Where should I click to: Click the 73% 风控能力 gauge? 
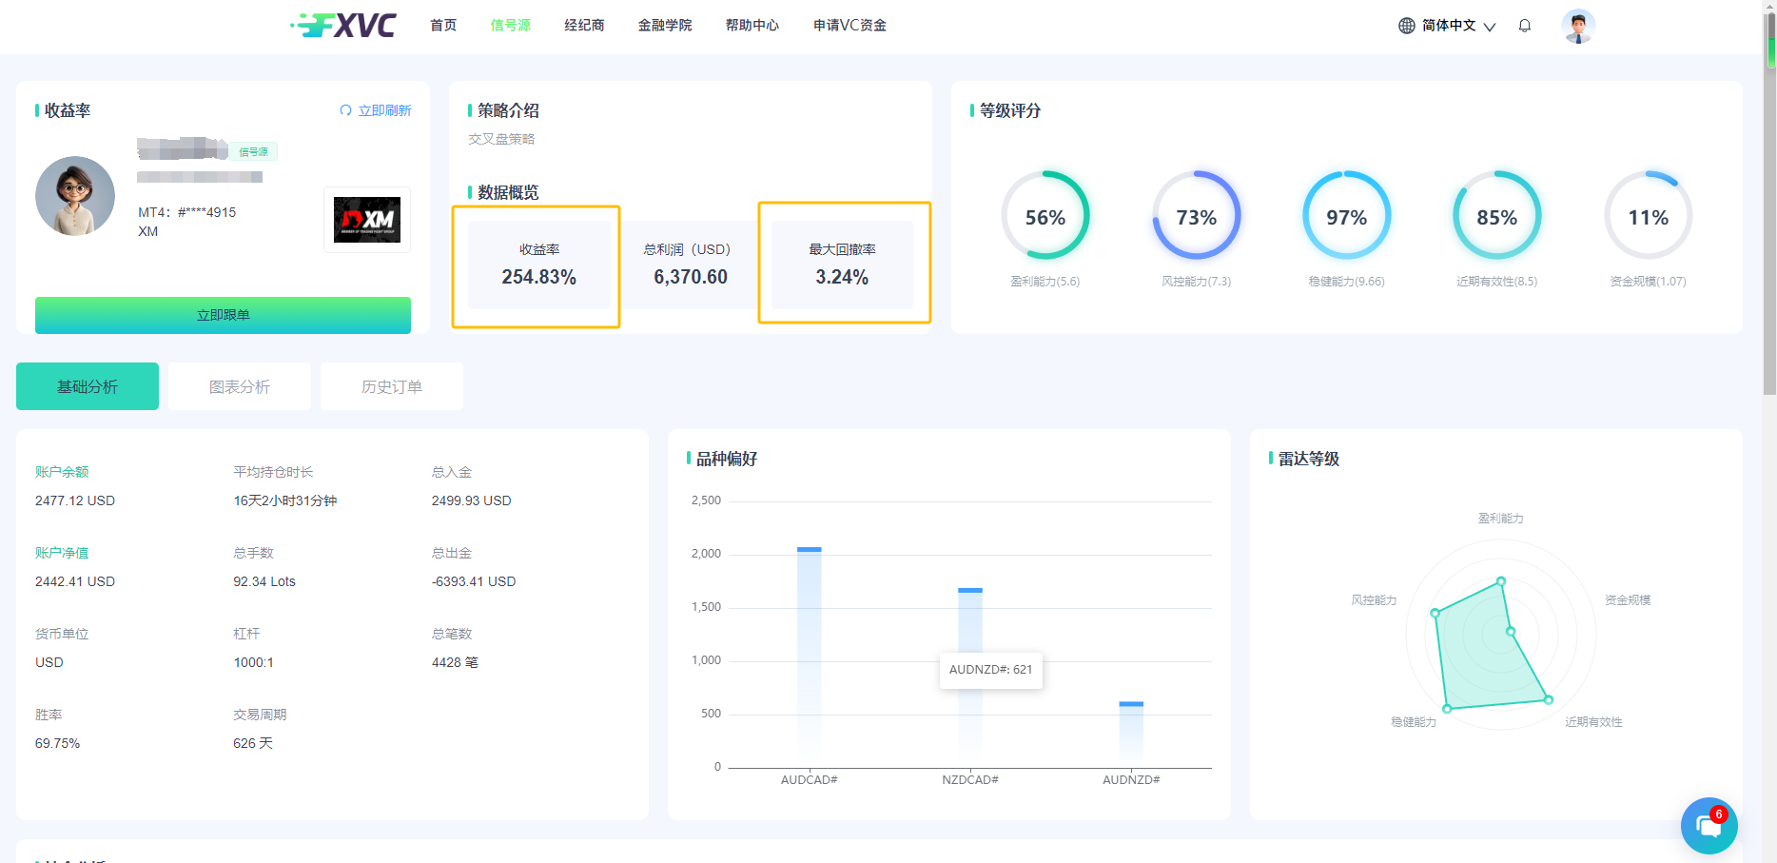1197,216
